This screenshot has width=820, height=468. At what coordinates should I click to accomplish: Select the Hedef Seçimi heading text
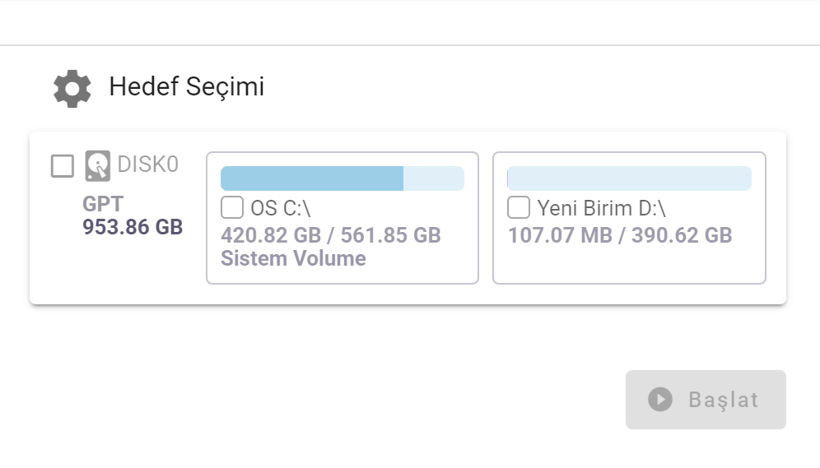(x=187, y=87)
